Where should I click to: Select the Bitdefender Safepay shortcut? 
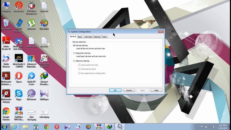(x=6, y=96)
